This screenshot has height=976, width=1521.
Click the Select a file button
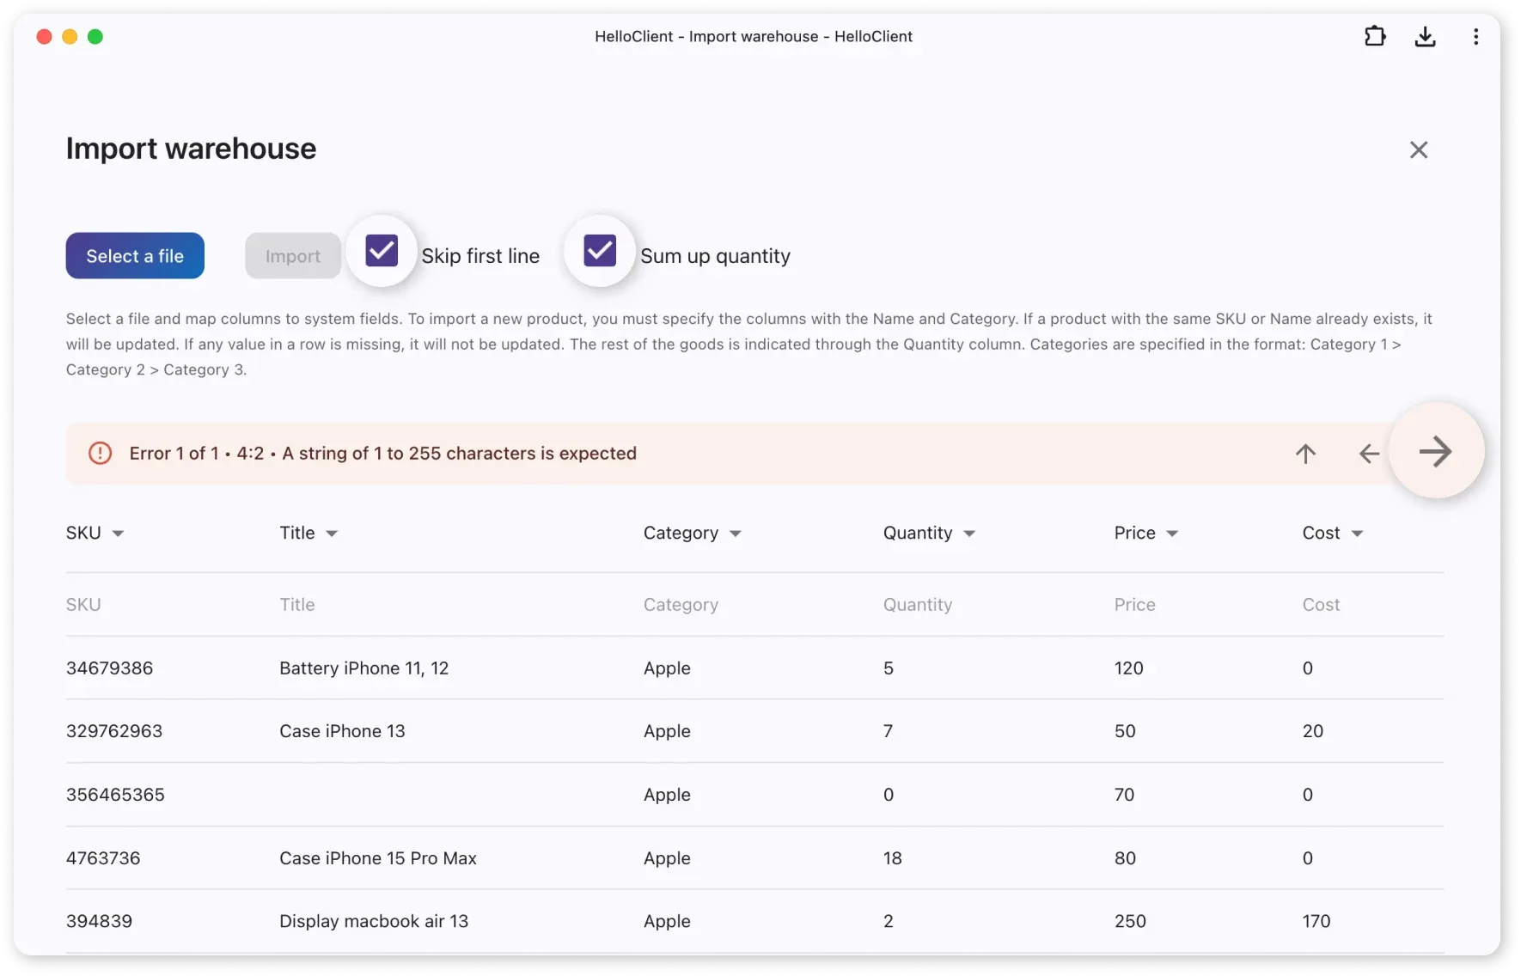(134, 255)
